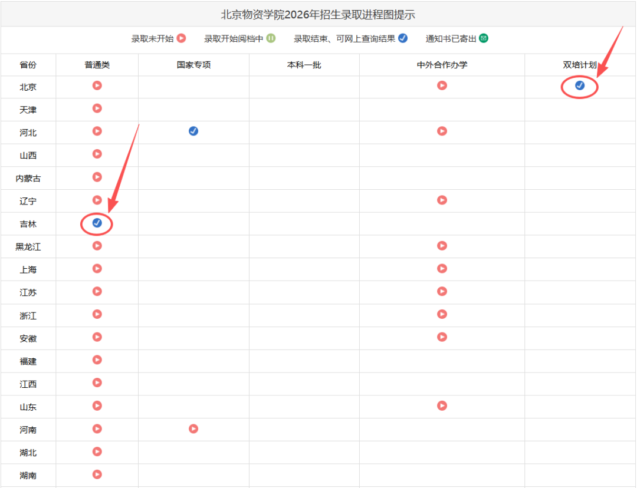Select the 内蒙古 province row label

click(x=28, y=179)
